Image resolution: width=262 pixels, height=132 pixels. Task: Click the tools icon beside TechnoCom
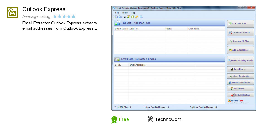tap(150, 119)
